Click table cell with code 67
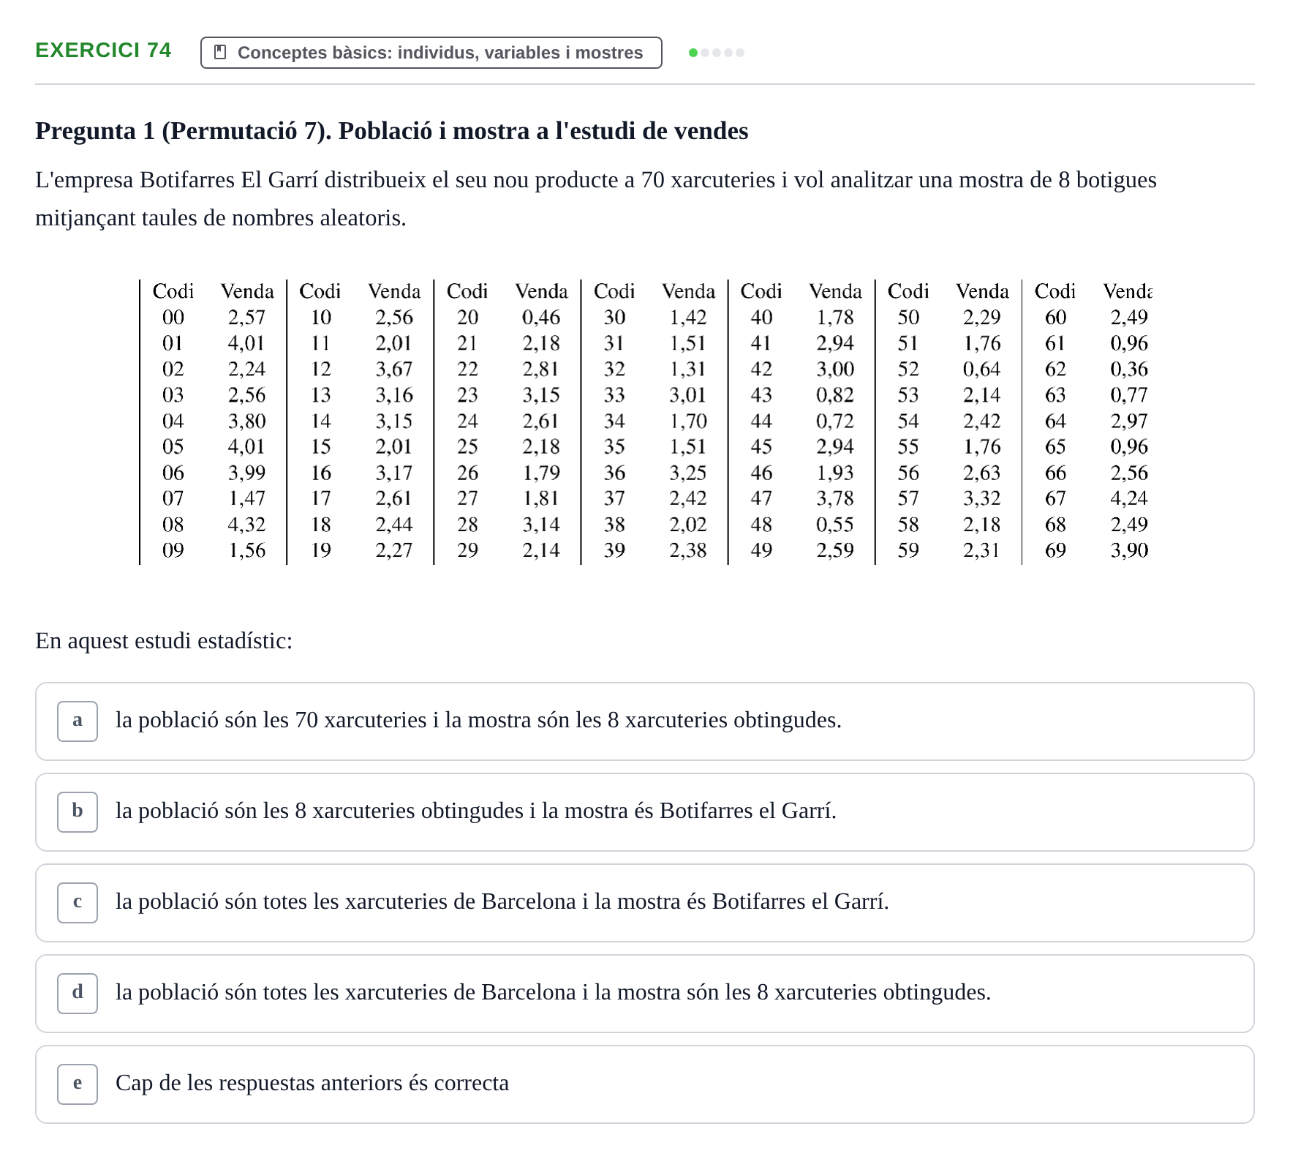Screen dimensions: 1290x1159 (1055, 498)
